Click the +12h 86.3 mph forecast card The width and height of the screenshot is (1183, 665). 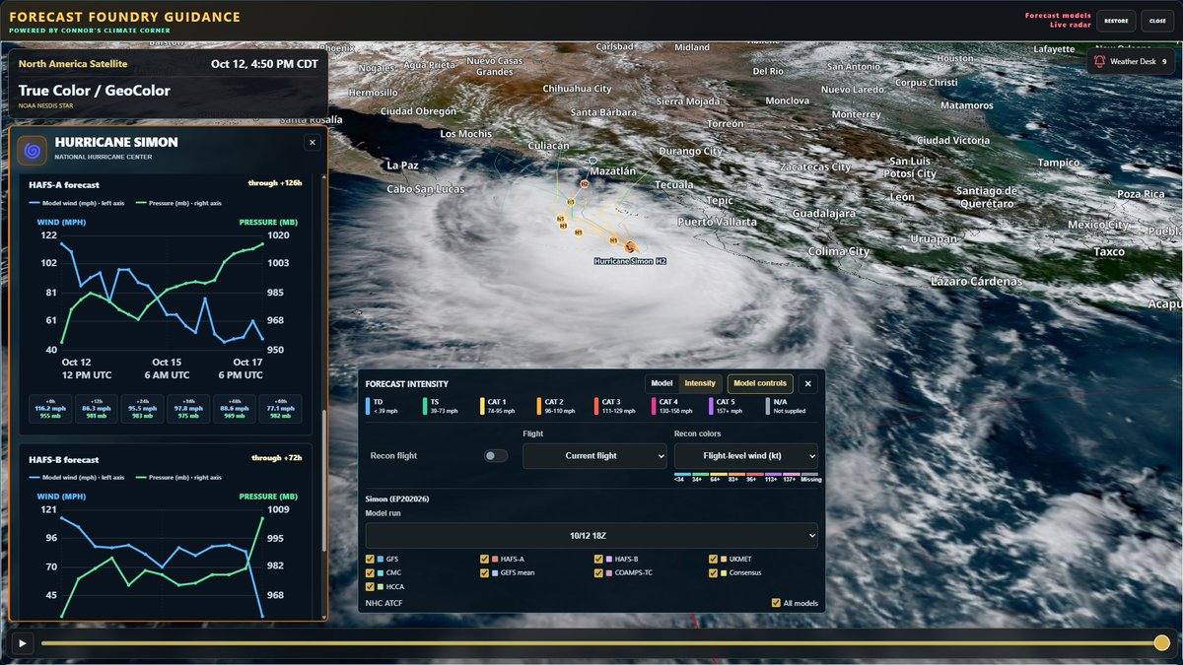pyautogui.click(x=98, y=409)
